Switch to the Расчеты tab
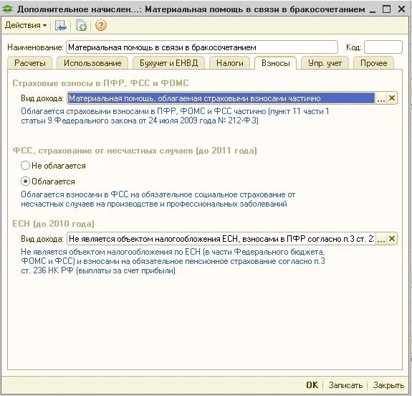This screenshot has height=396, width=412. pos(29,63)
